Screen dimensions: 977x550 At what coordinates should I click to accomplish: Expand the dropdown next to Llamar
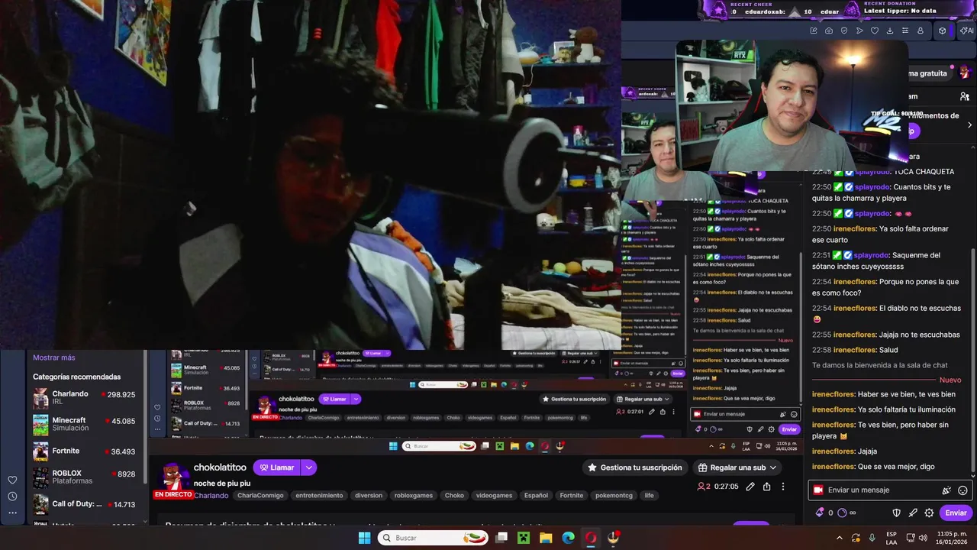pyautogui.click(x=309, y=467)
